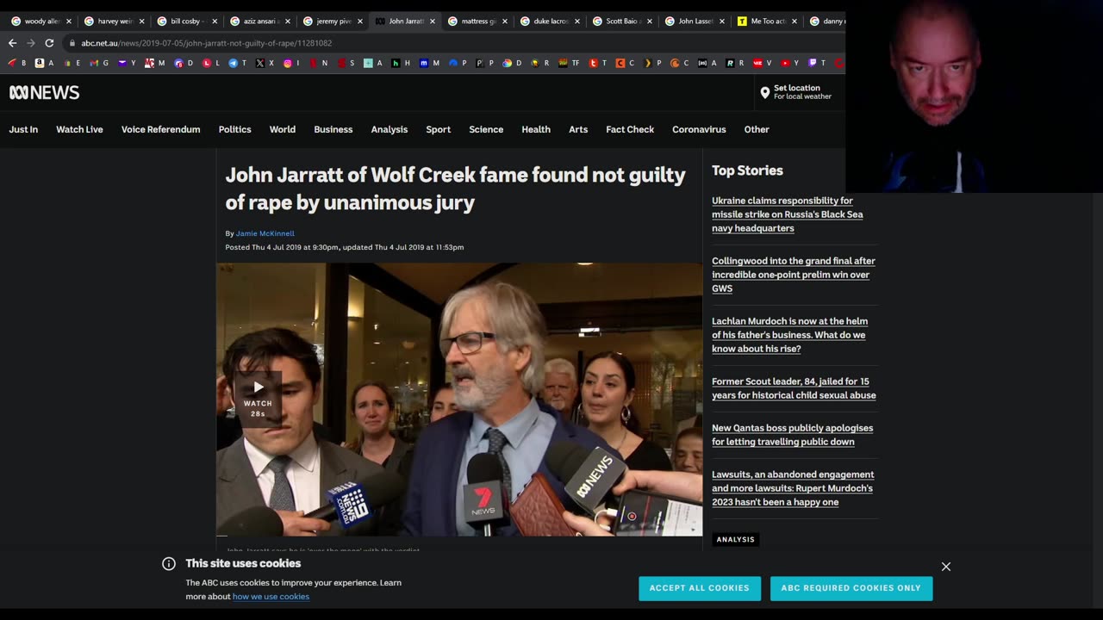Open the Just In section
1103x620 pixels.
tap(23, 129)
